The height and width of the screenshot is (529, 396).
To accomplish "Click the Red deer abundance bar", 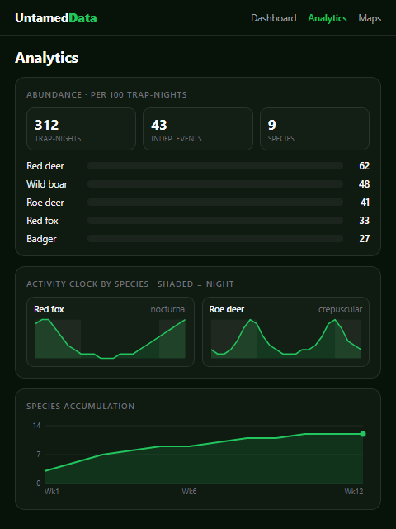I will coord(215,165).
